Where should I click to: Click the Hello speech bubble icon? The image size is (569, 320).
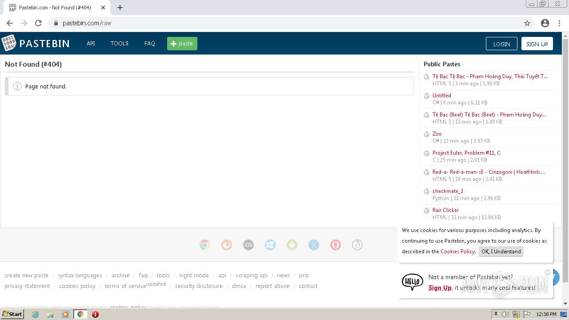coord(413,282)
